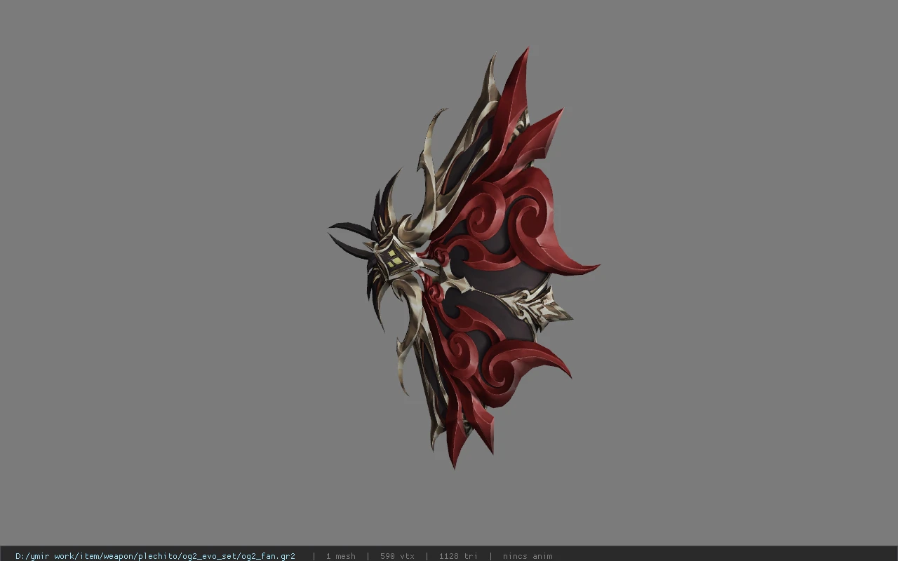Click the fan weapon 3D model in viewport
898x561 pixels.
pyautogui.click(x=463, y=259)
